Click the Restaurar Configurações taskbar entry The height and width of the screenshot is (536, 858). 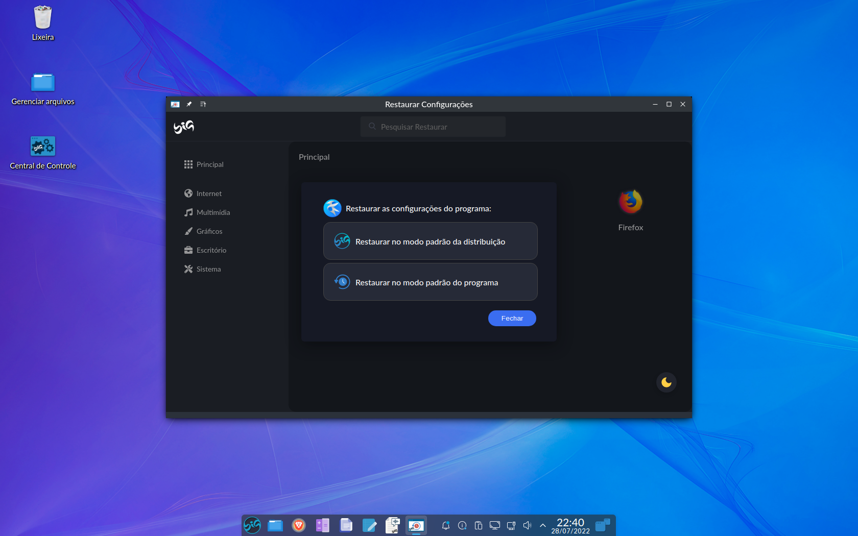[x=416, y=525]
